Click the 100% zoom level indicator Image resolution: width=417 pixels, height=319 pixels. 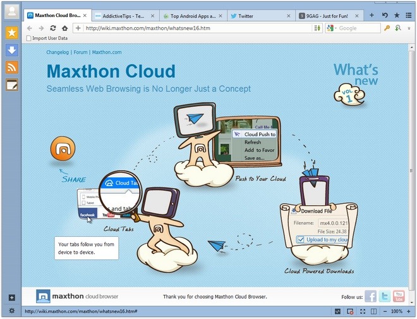click(397, 311)
